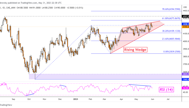189x108 pixels.
Task: Click the Rising Wedge annotation label
Action: pos(135,50)
